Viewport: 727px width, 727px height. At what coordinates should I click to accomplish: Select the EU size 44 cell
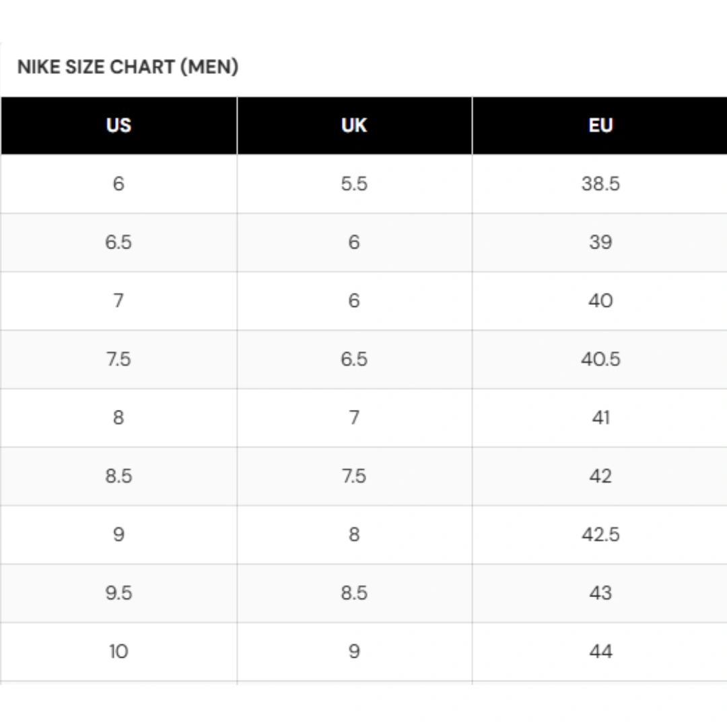[600, 652]
